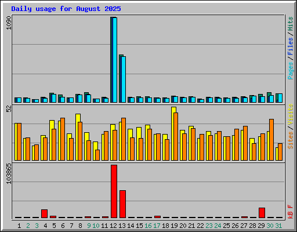Screen dimensions: 297x232
Task: Click the red KB bar for day 12
Action: pos(114,191)
